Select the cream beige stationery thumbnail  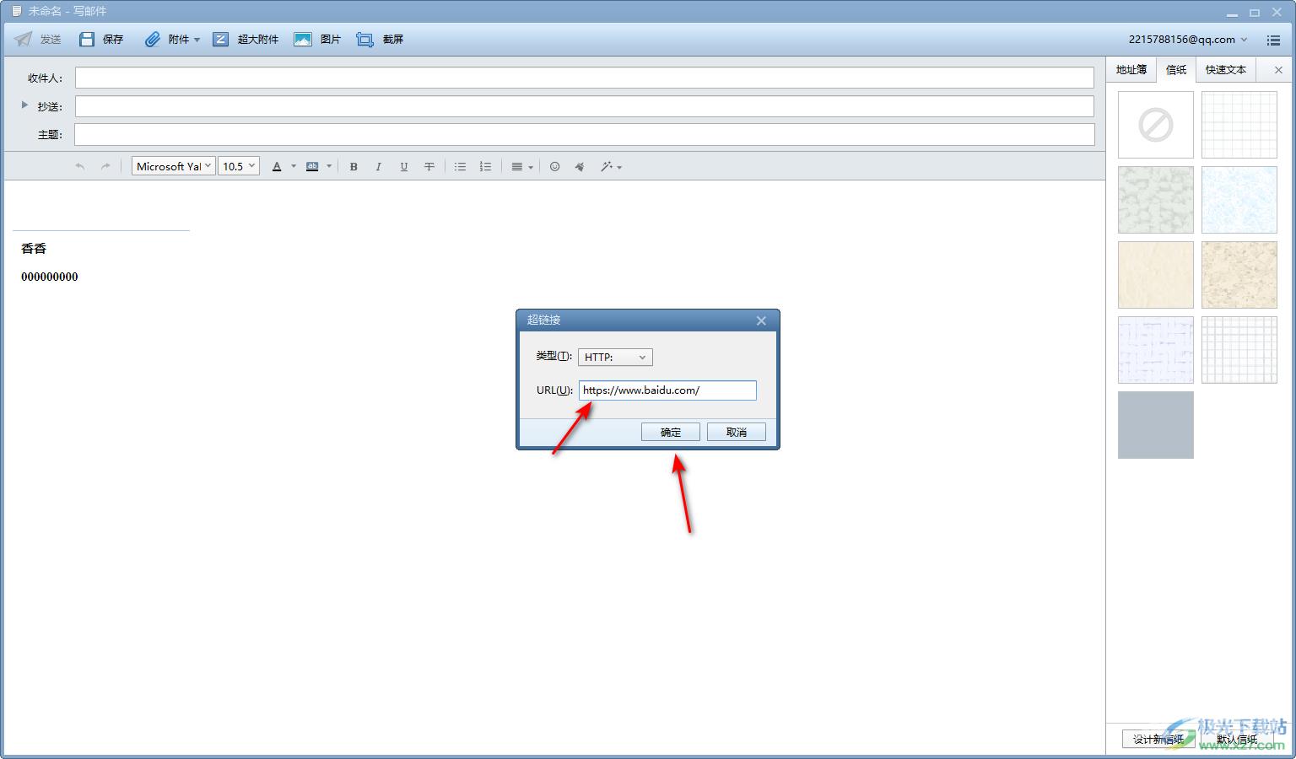(x=1156, y=275)
